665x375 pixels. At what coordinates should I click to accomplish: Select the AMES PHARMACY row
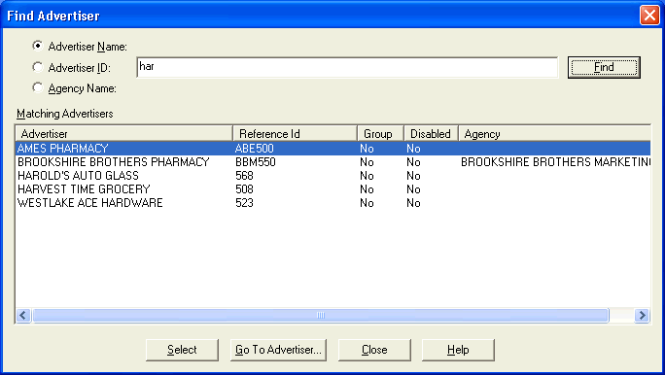(332, 149)
